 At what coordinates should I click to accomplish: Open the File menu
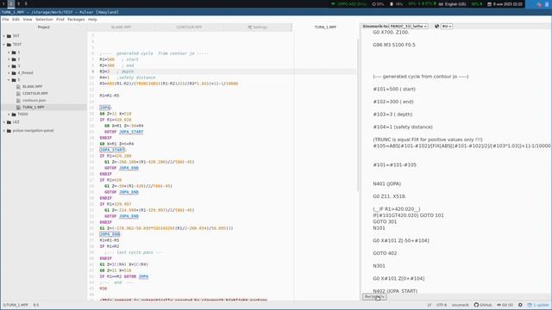tap(5, 19)
